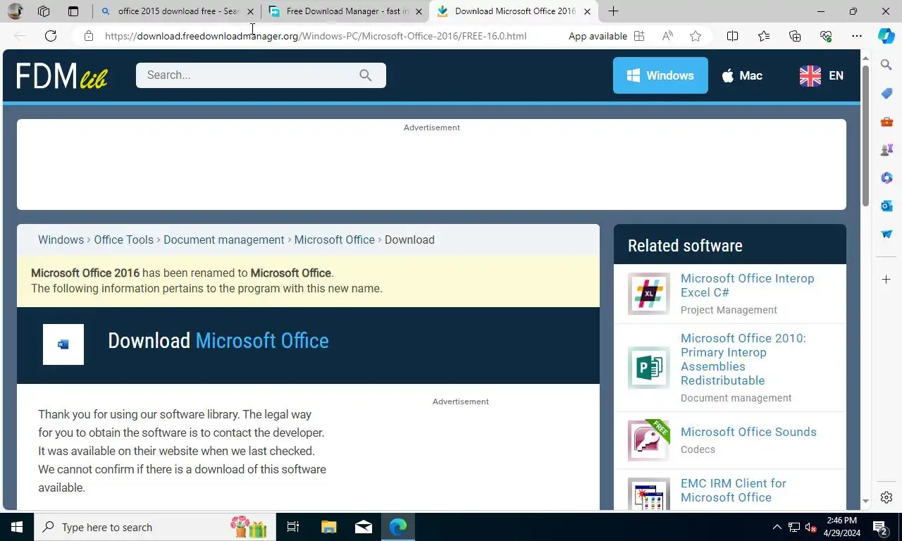Open the Windows Start menu

pyautogui.click(x=17, y=527)
